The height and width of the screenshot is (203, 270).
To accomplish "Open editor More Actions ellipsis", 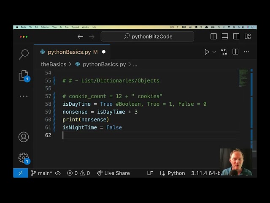I will (x=246, y=52).
